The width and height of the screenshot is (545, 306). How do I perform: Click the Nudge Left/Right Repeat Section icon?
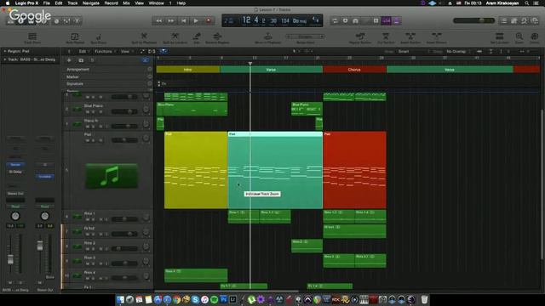[360, 37]
